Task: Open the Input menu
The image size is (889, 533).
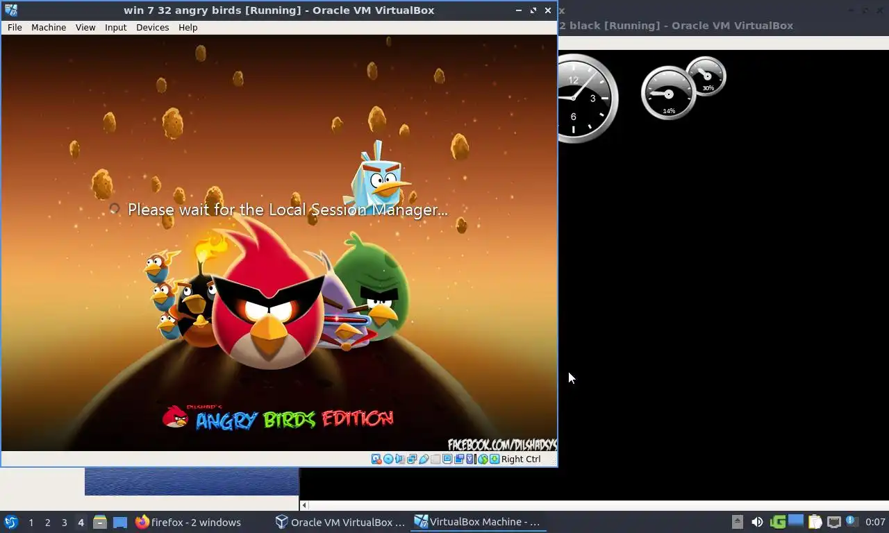Action: [x=115, y=27]
